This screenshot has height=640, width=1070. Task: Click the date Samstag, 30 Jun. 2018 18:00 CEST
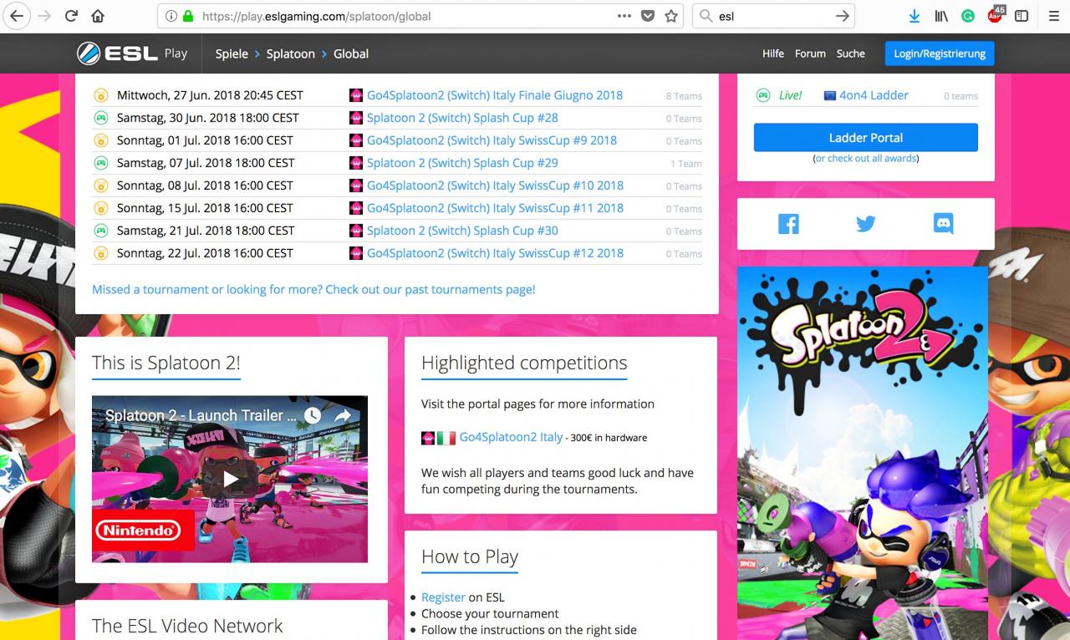coord(207,118)
